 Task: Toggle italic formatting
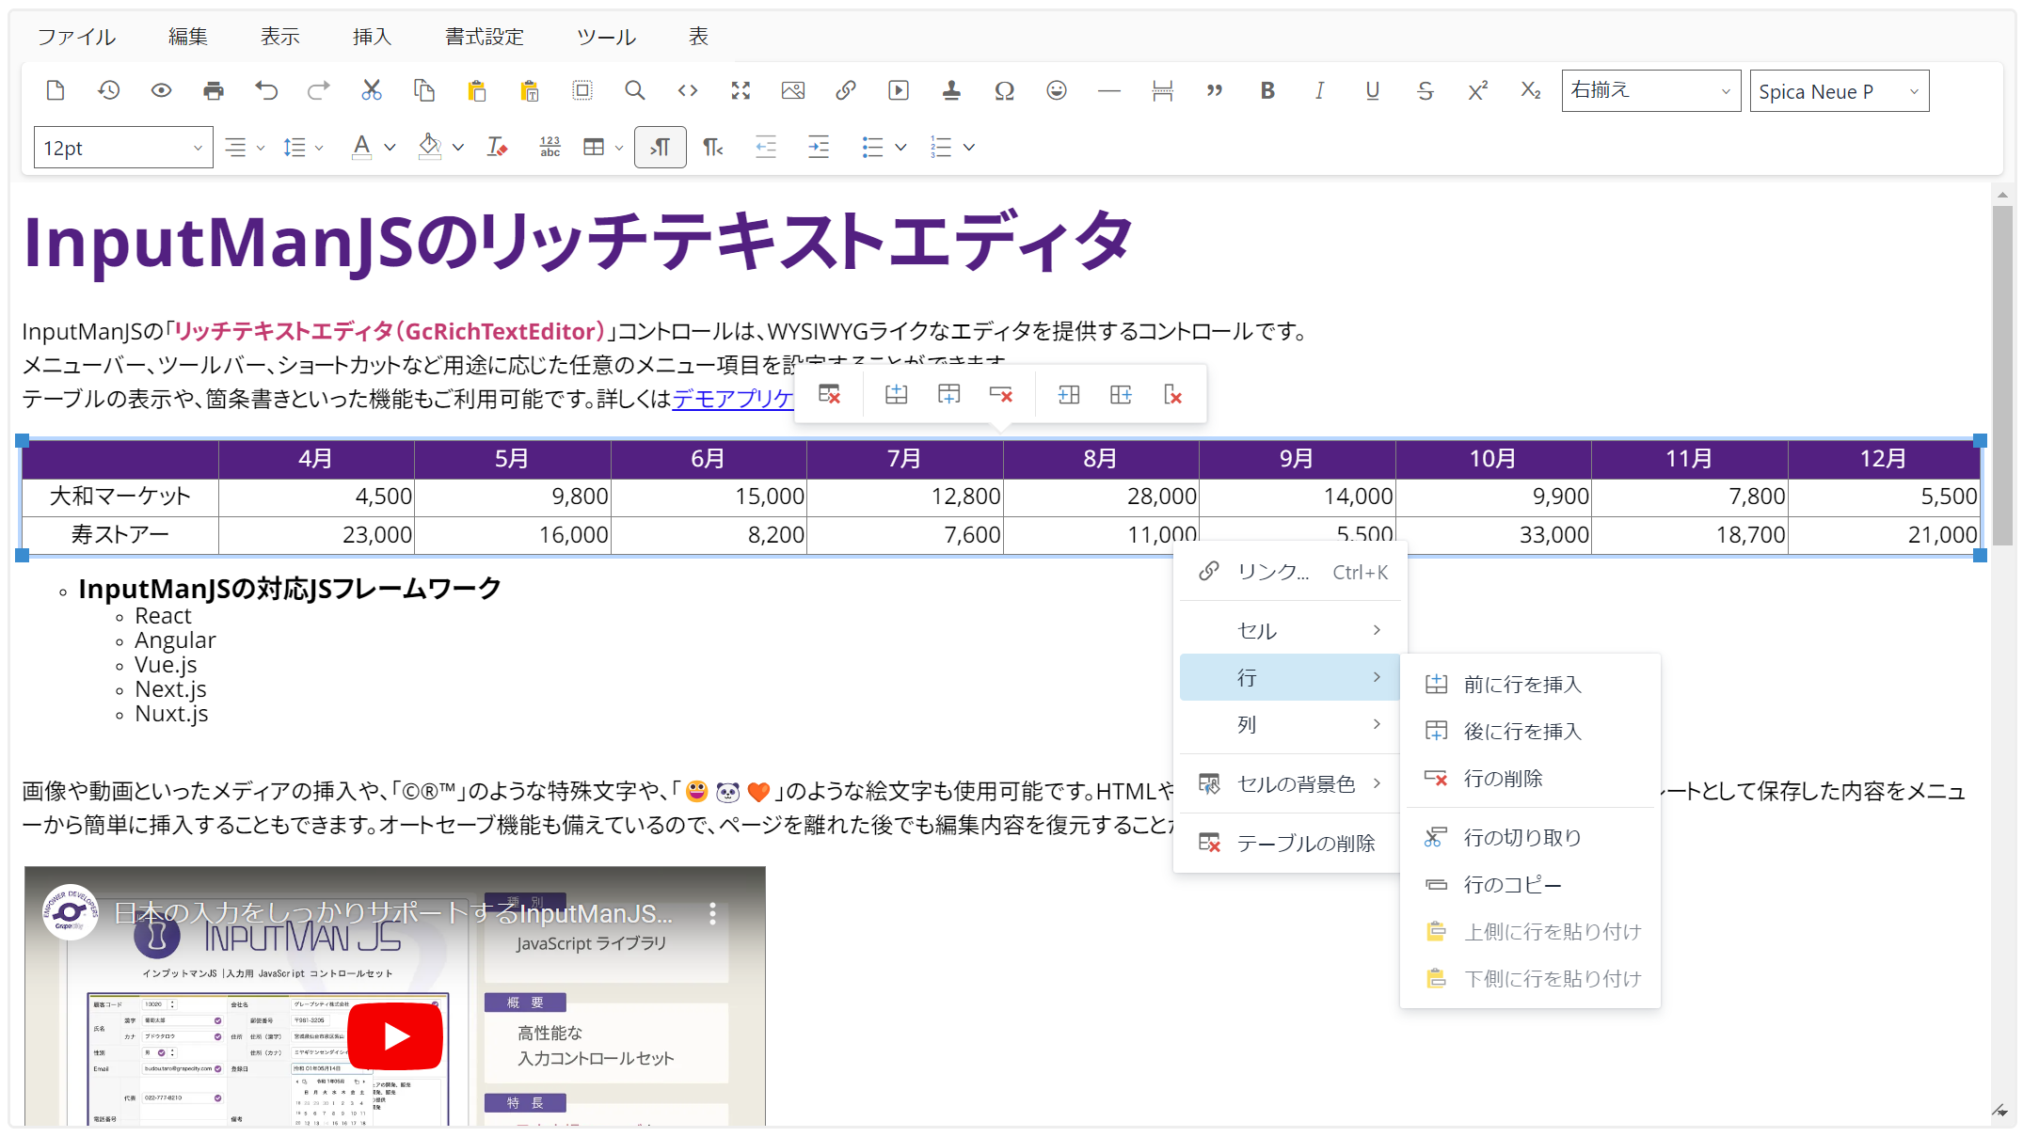coord(1320,90)
